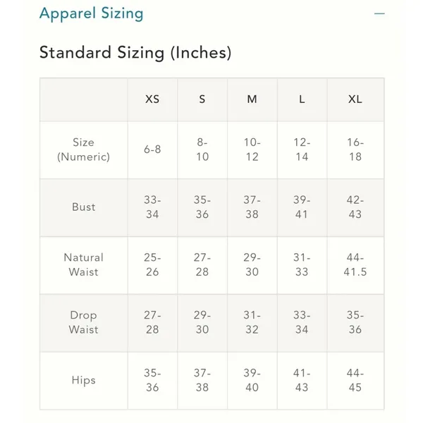Click the Size (Numeric) row label

[84, 149]
